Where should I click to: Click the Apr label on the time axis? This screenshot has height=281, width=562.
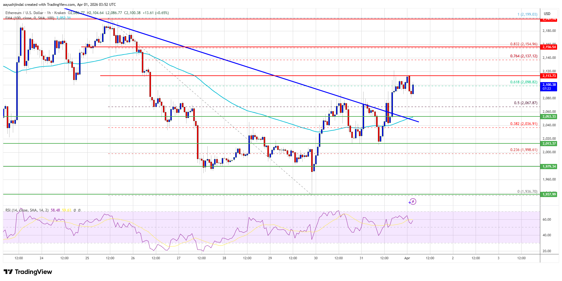coord(408,258)
